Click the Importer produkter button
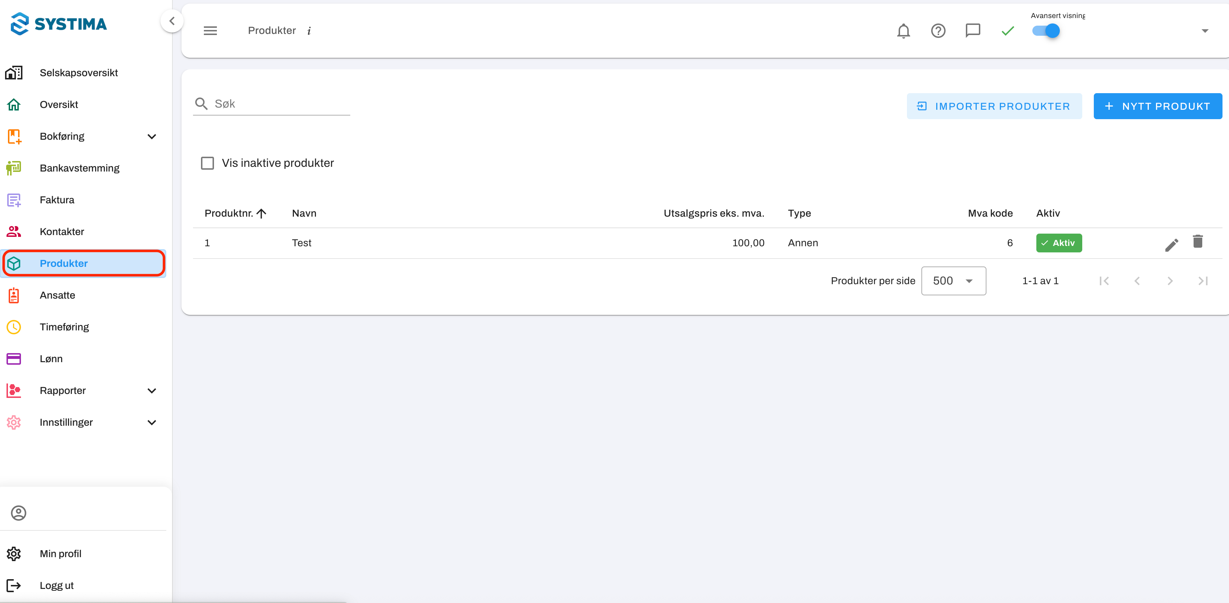1229x603 pixels. coord(994,106)
